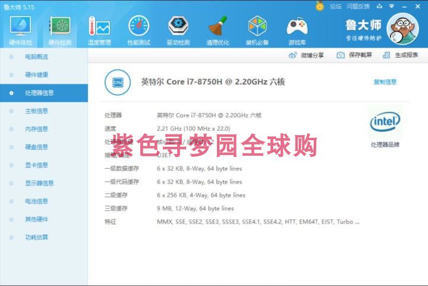Click the gold medal icon in title bar

[319, 6]
